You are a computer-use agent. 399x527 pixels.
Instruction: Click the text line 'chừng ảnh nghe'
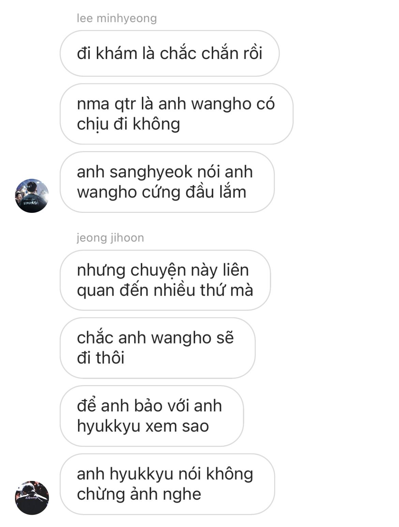tap(139, 494)
